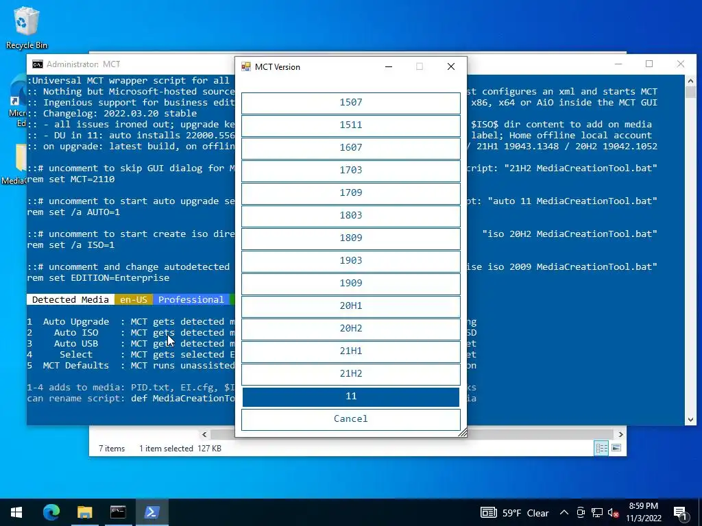Screen dimensions: 702x526
Task: Select the 20H2 version button
Action: click(x=350, y=329)
